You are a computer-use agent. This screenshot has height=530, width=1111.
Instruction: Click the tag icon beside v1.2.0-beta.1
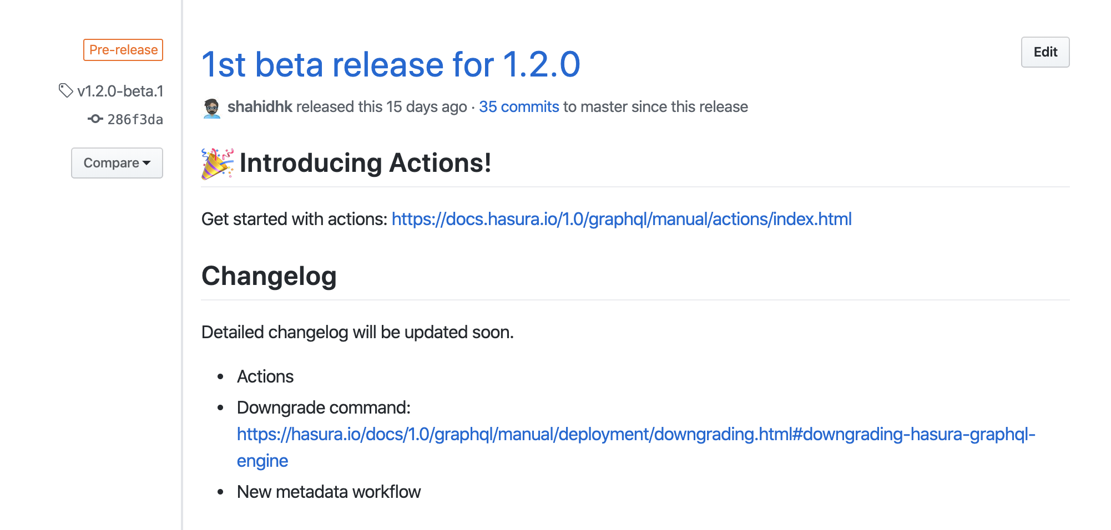pos(65,90)
